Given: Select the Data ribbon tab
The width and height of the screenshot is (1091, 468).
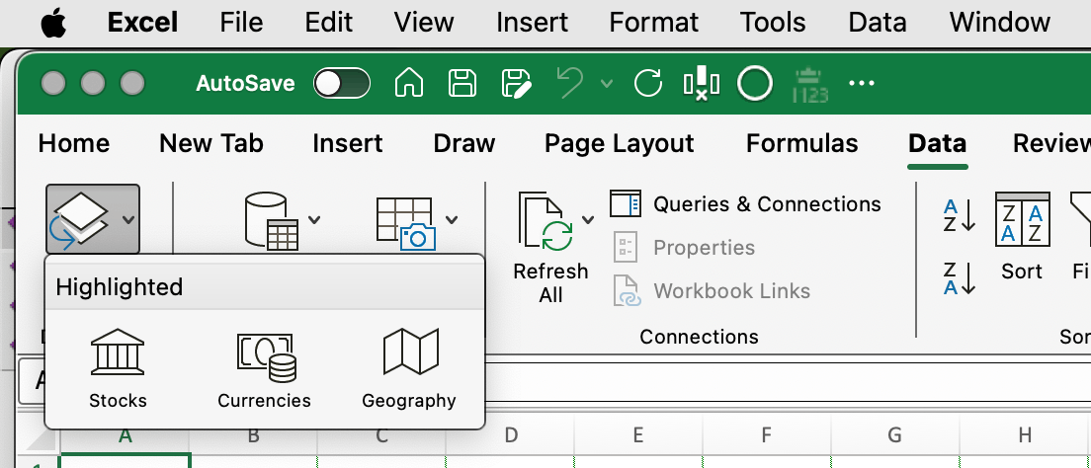Looking at the screenshot, I should (x=937, y=143).
